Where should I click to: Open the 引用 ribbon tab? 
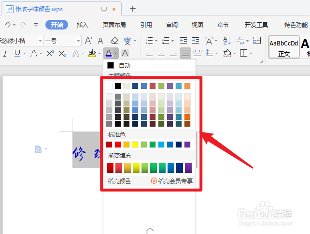point(146,25)
